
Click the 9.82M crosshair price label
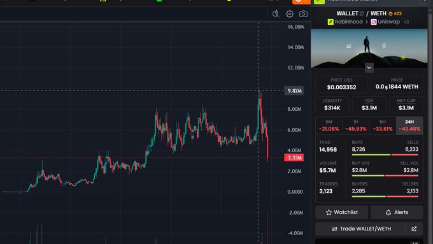pyautogui.click(x=294, y=90)
